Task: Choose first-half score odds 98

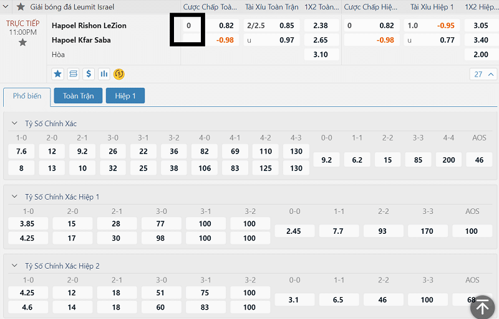Action: tap(162, 238)
